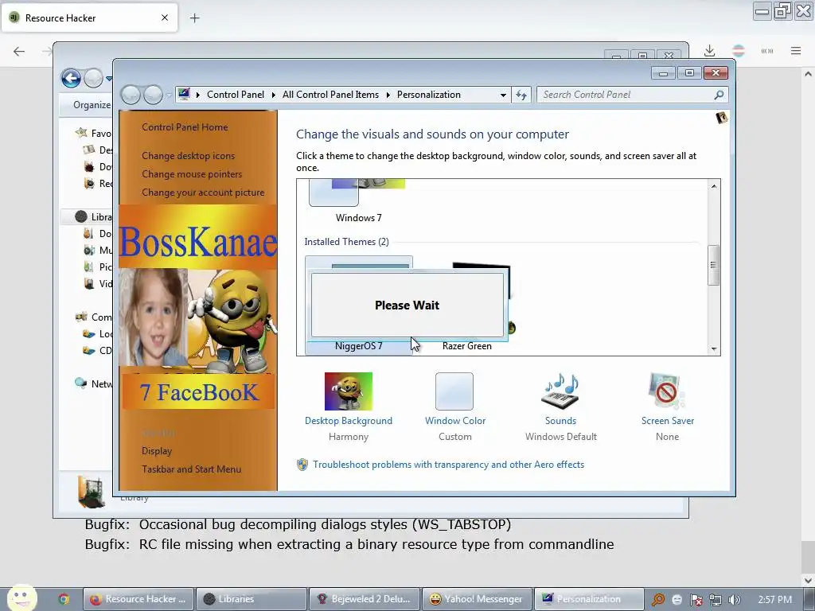
Task: Expand the Control Panel breadcrumb arrow
Action: tap(274, 95)
